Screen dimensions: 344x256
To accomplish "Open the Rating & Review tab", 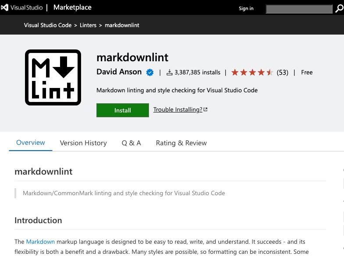I will (x=181, y=143).
